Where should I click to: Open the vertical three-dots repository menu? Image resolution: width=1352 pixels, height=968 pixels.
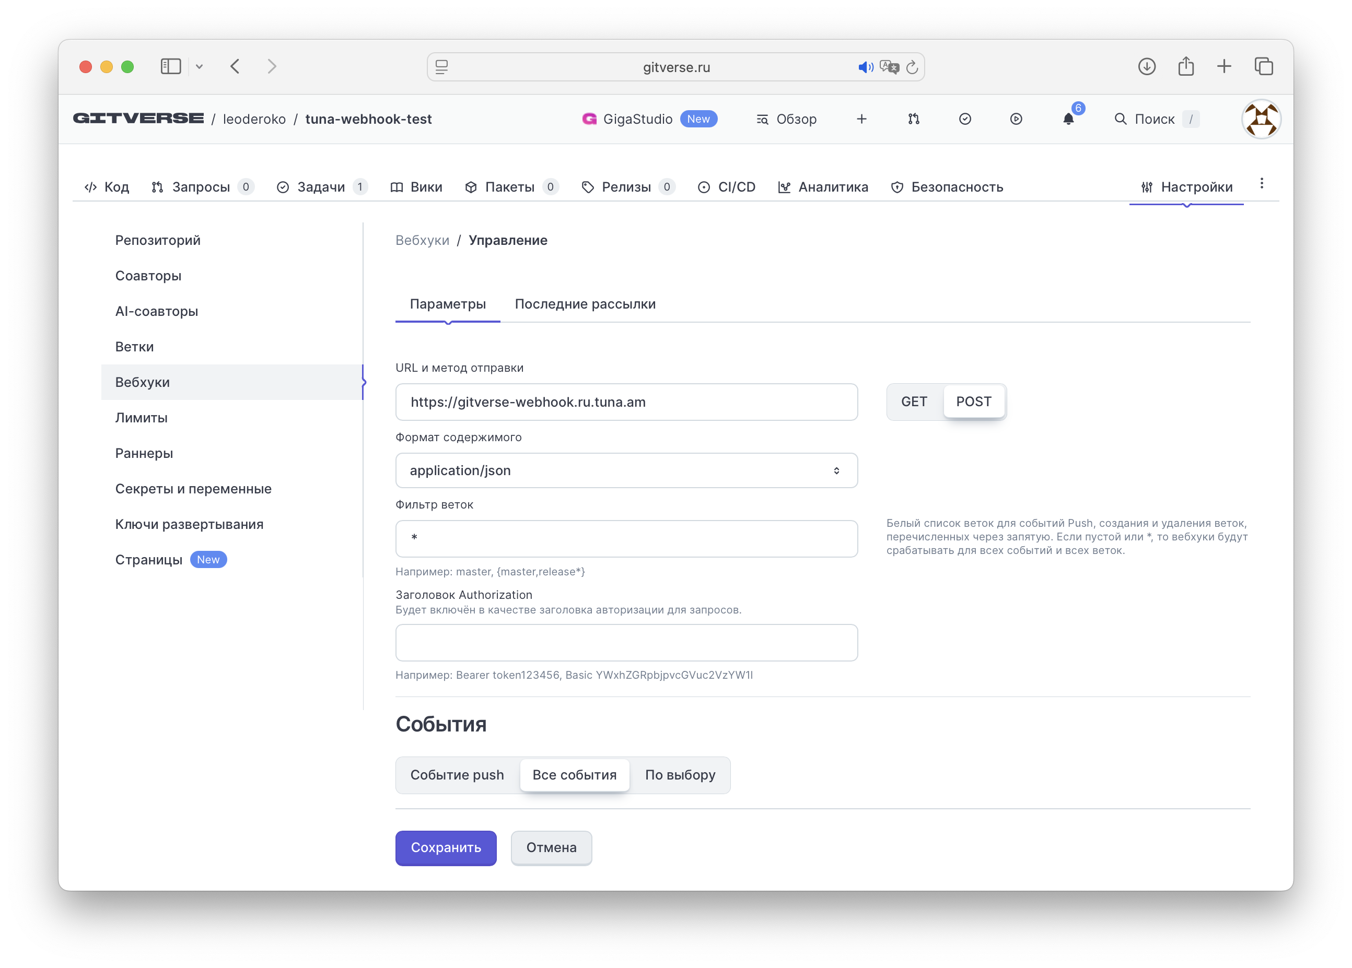coord(1262,183)
